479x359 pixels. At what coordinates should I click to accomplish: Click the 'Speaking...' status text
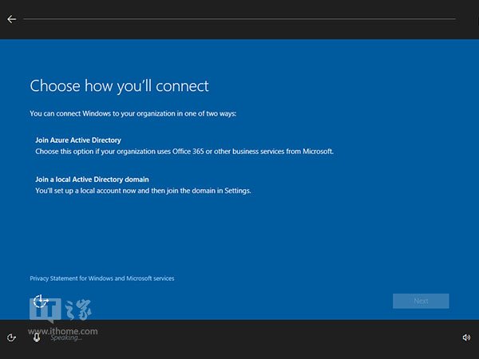click(x=66, y=338)
